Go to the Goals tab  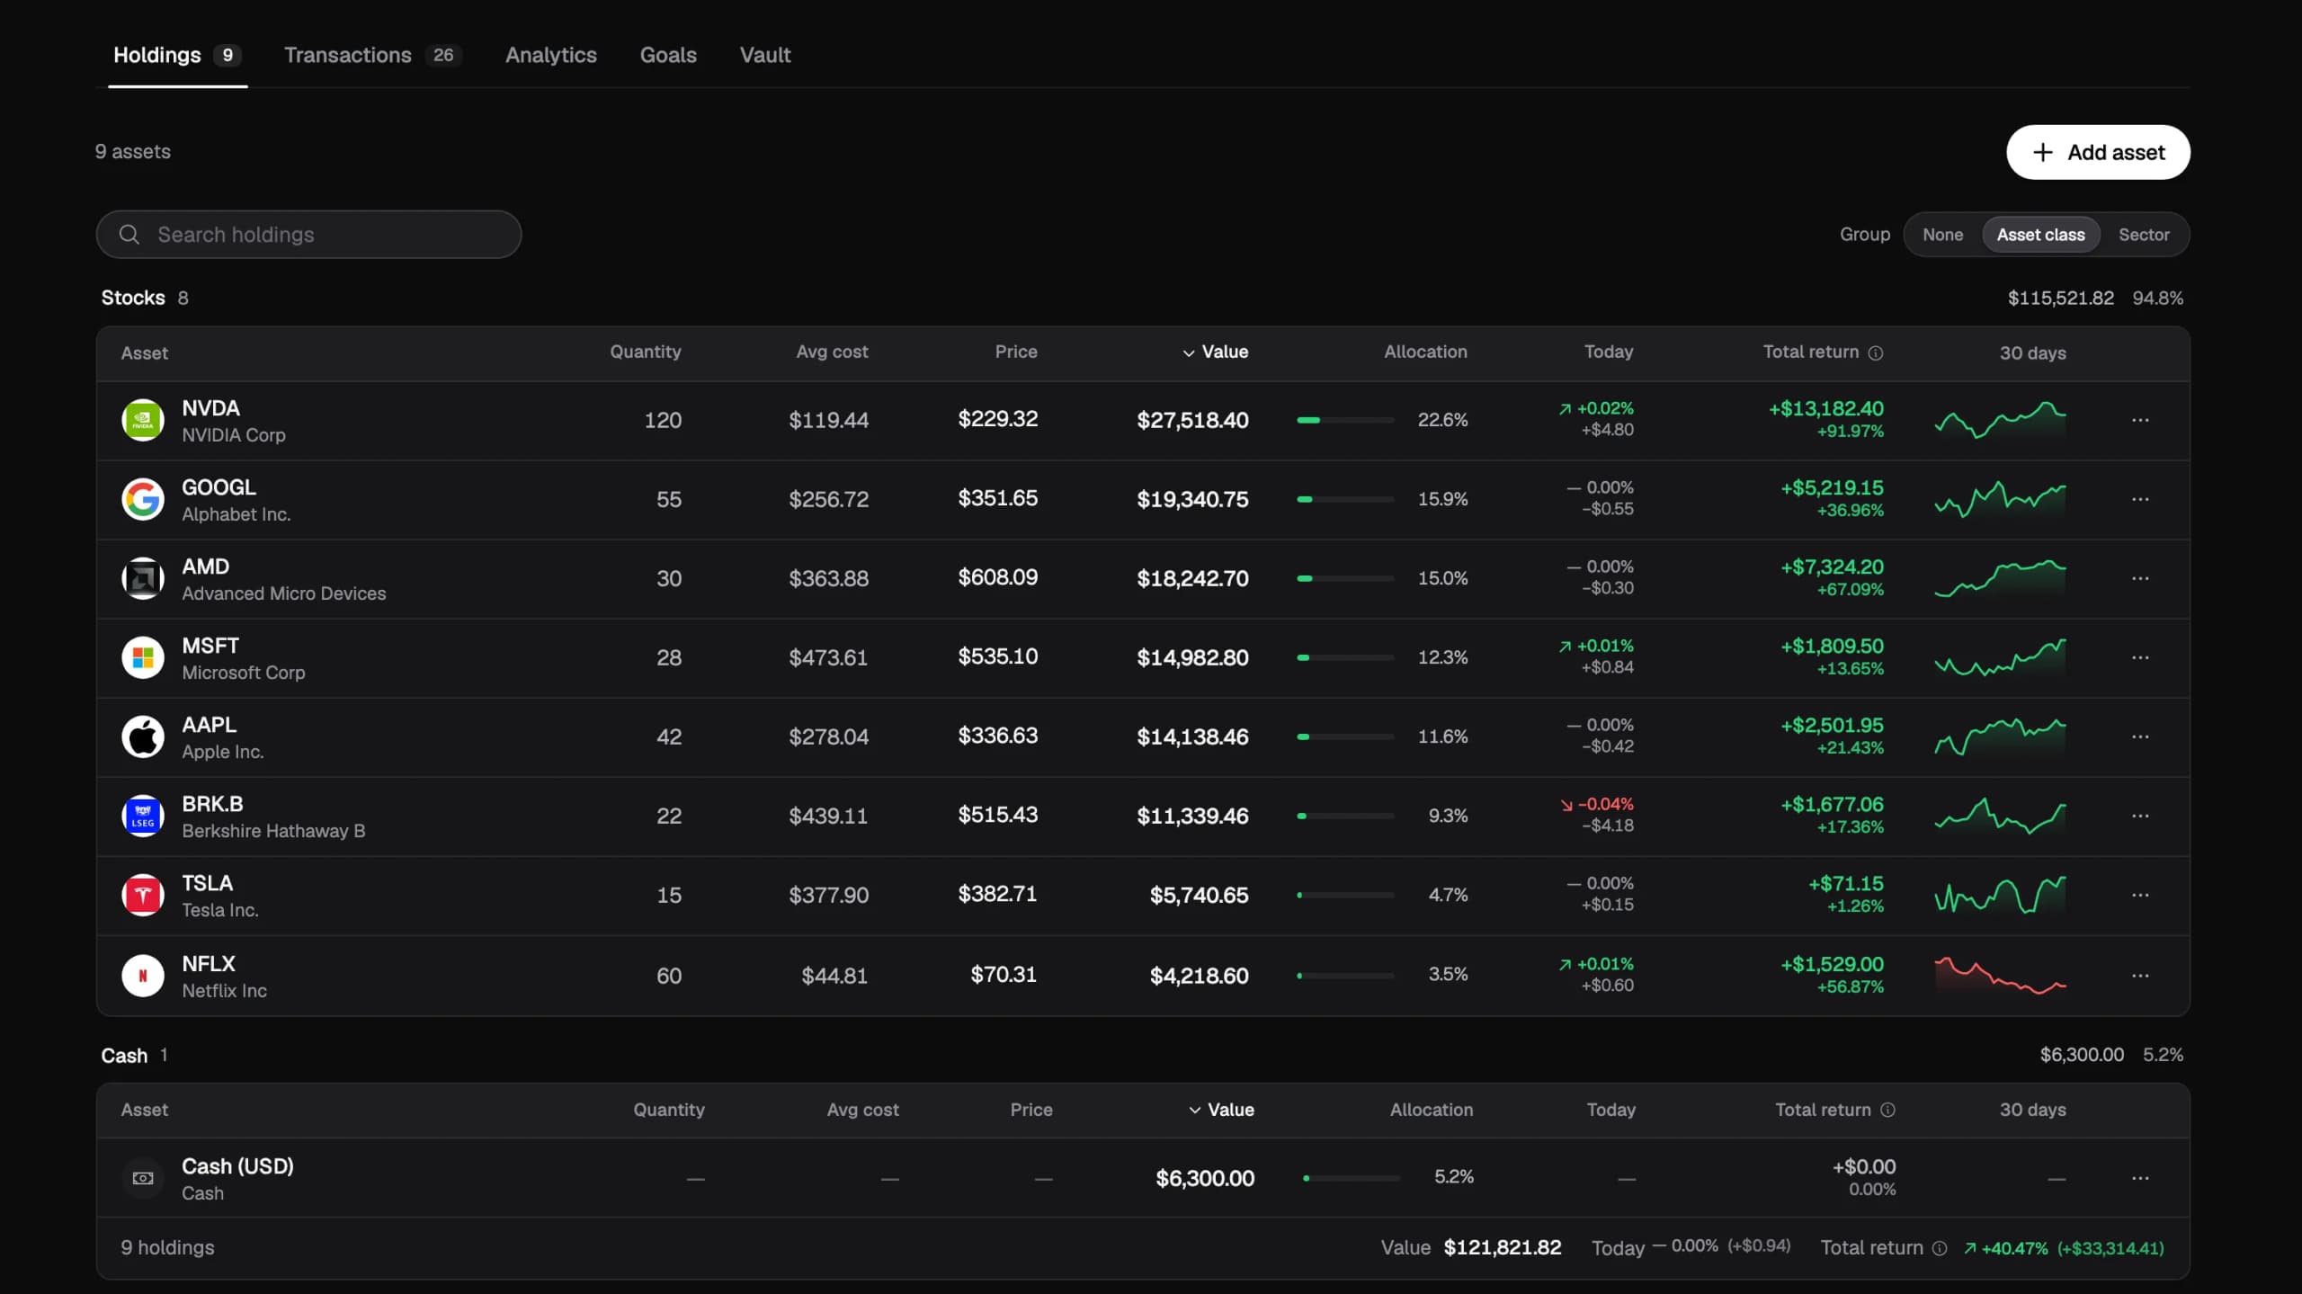coord(668,55)
